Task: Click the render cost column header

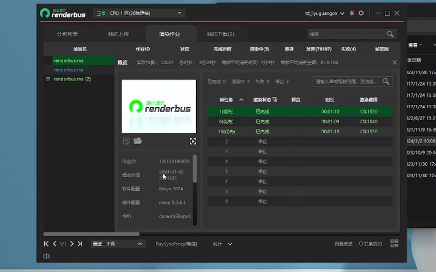Action: (x=368, y=100)
